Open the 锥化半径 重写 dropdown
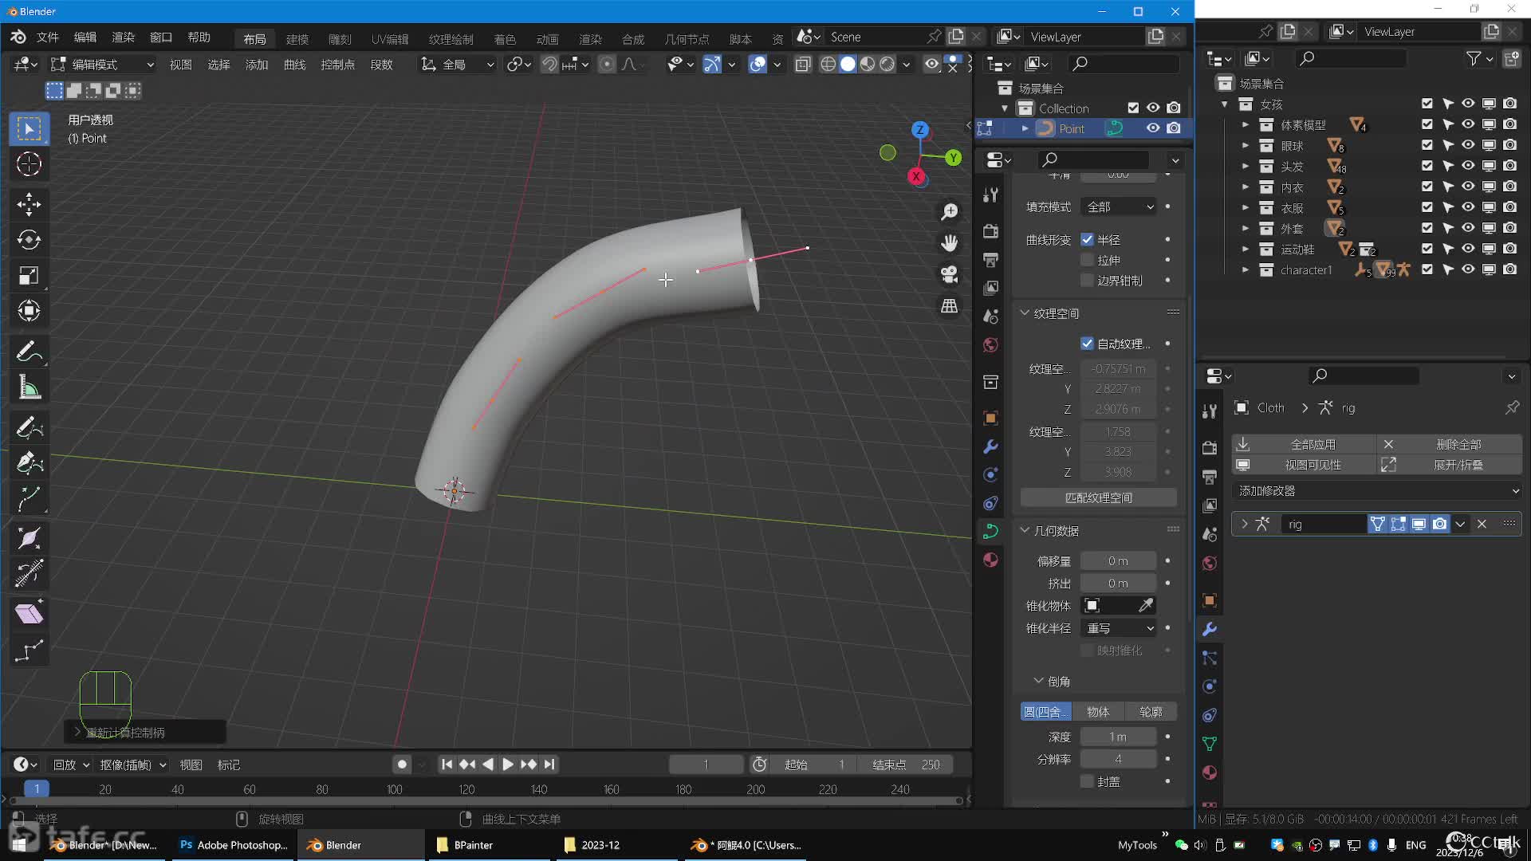The width and height of the screenshot is (1531, 861). pyautogui.click(x=1119, y=628)
